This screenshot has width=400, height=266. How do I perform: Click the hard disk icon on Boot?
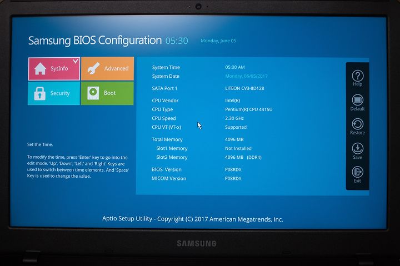pyautogui.click(x=93, y=93)
